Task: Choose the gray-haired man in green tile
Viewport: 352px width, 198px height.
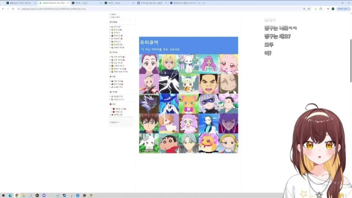Action: tap(189, 143)
